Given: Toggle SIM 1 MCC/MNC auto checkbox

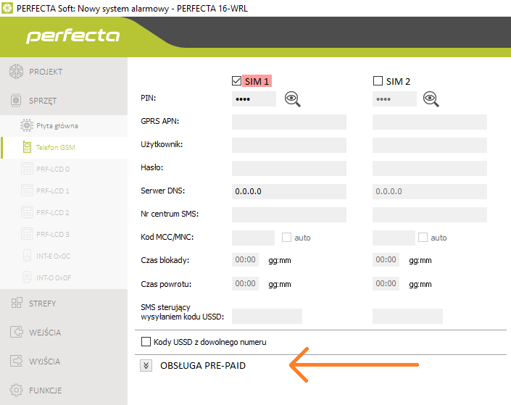Looking at the screenshot, I should (x=286, y=238).
